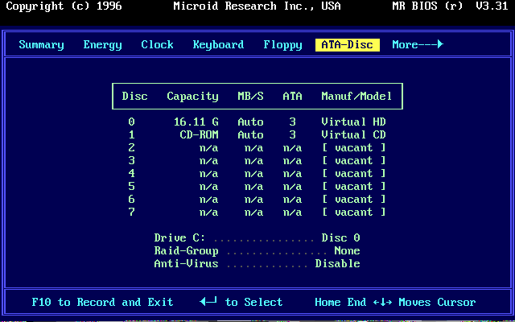The image size is (515, 322).
Task: Click the Virtual CD model entry
Action: click(x=353, y=135)
